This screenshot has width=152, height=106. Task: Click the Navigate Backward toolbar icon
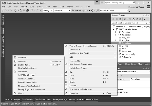click(6, 10)
